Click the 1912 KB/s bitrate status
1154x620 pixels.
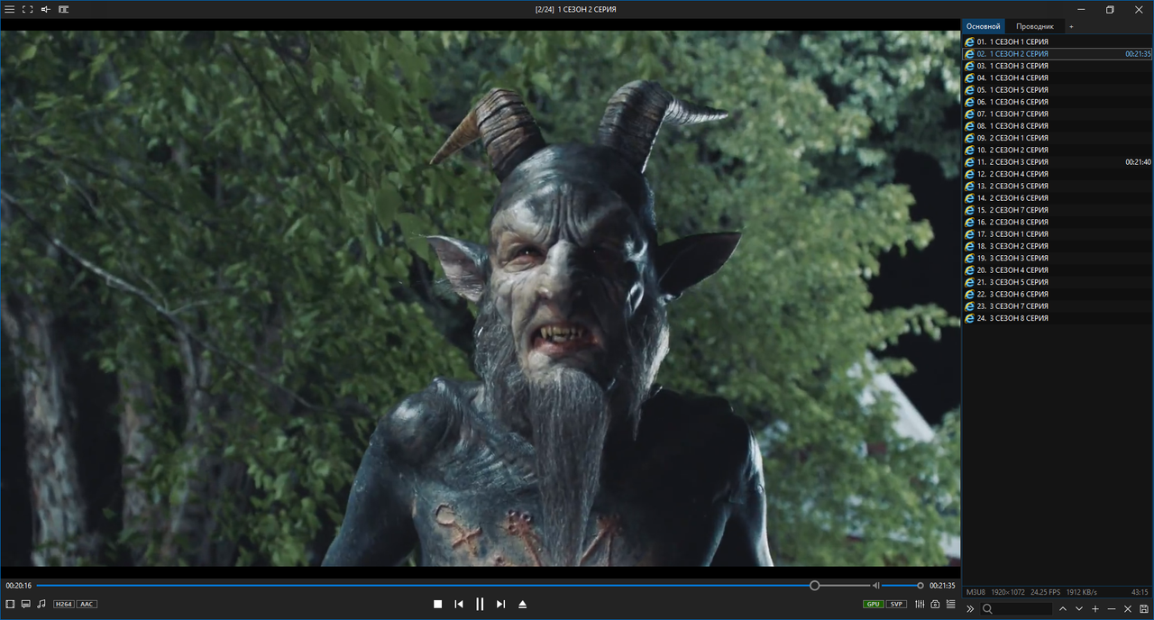pos(1082,592)
